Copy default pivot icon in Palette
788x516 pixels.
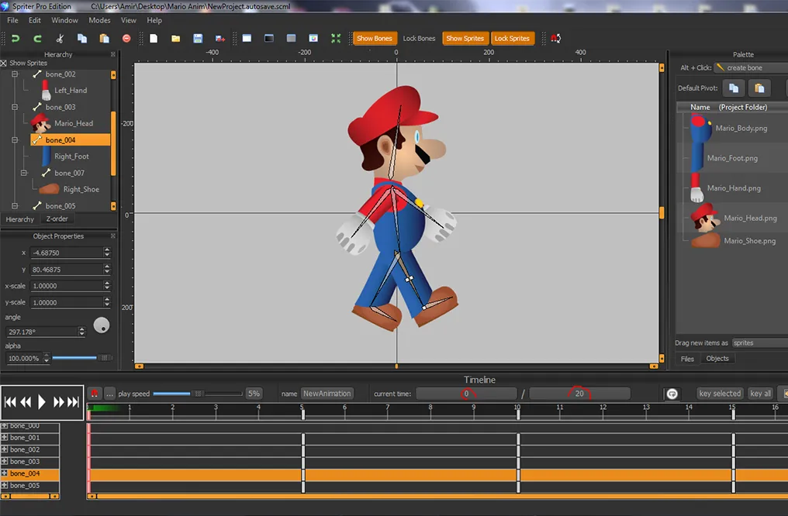(734, 88)
